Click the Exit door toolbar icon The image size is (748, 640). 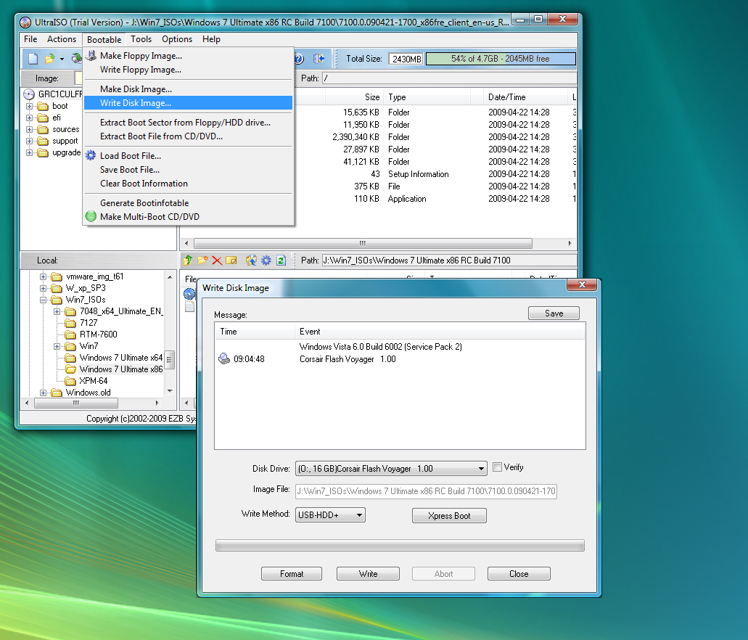(318, 59)
